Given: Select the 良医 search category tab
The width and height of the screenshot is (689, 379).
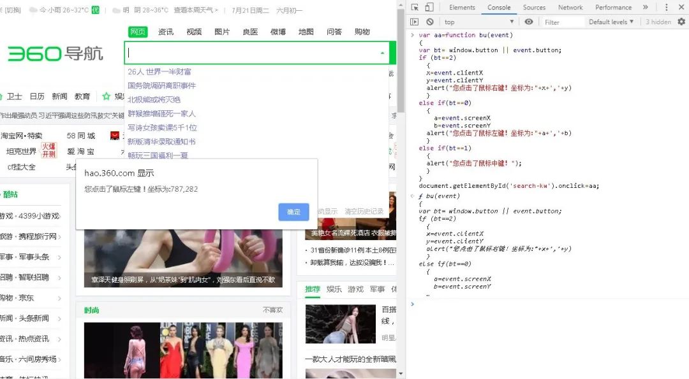Looking at the screenshot, I should [x=250, y=32].
